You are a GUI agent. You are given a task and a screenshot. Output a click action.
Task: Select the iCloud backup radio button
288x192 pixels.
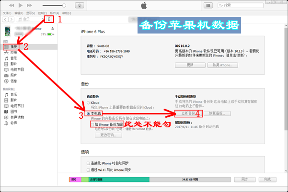tap(88, 103)
